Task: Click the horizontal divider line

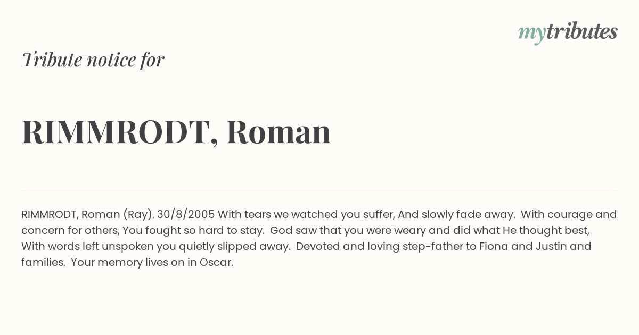Action: 319,189
